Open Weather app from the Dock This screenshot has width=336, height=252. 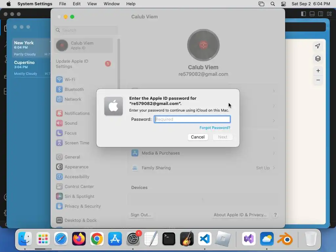267,239
